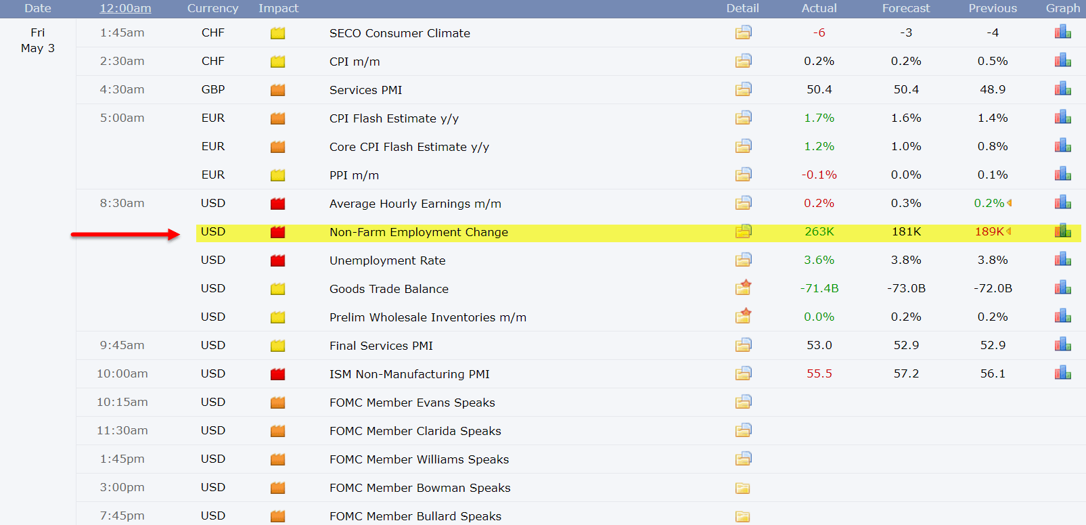Image resolution: width=1086 pixels, height=525 pixels.
Task: Open detail folder for CPI m/m
Action: 743,61
